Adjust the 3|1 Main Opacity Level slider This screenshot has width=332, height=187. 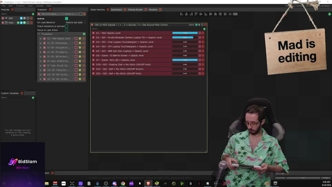pyautogui.click(x=185, y=33)
